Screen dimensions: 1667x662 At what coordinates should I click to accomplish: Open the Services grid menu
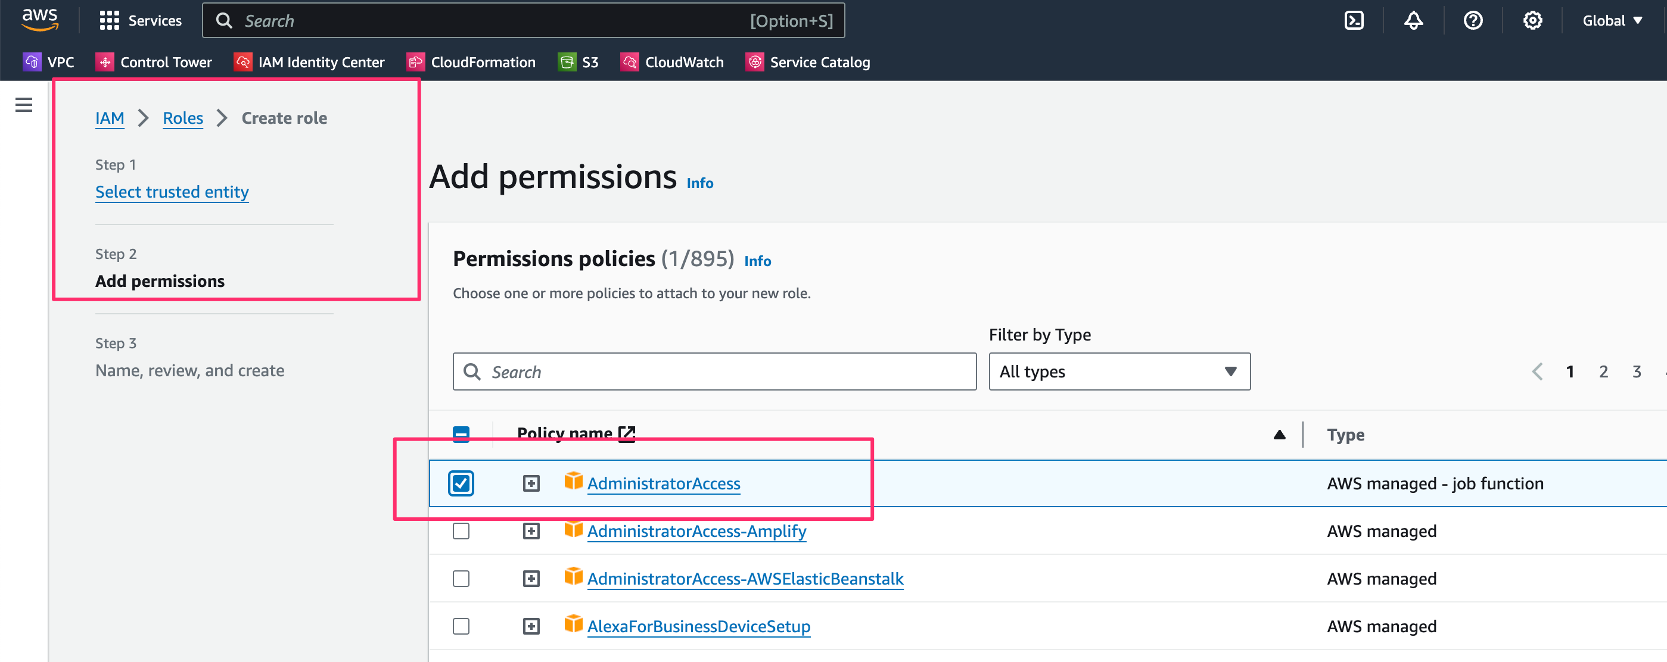point(141,21)
